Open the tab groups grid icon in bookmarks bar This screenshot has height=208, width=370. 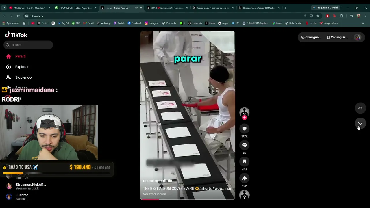click(24, 23)
